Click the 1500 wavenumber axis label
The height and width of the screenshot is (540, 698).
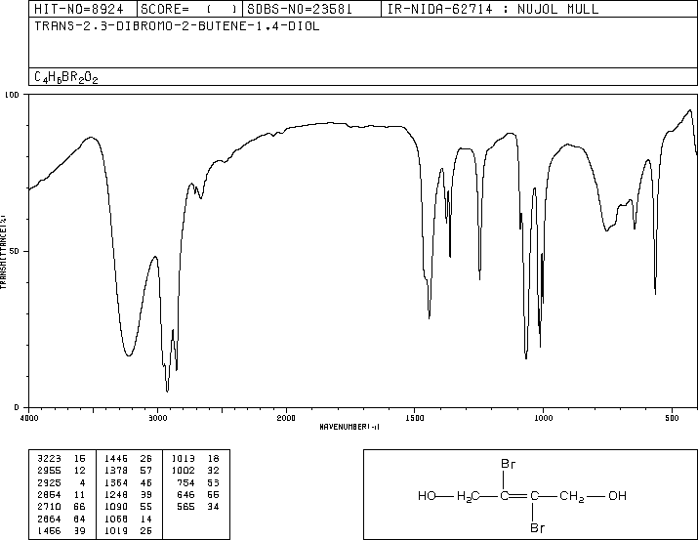(415, 418)
